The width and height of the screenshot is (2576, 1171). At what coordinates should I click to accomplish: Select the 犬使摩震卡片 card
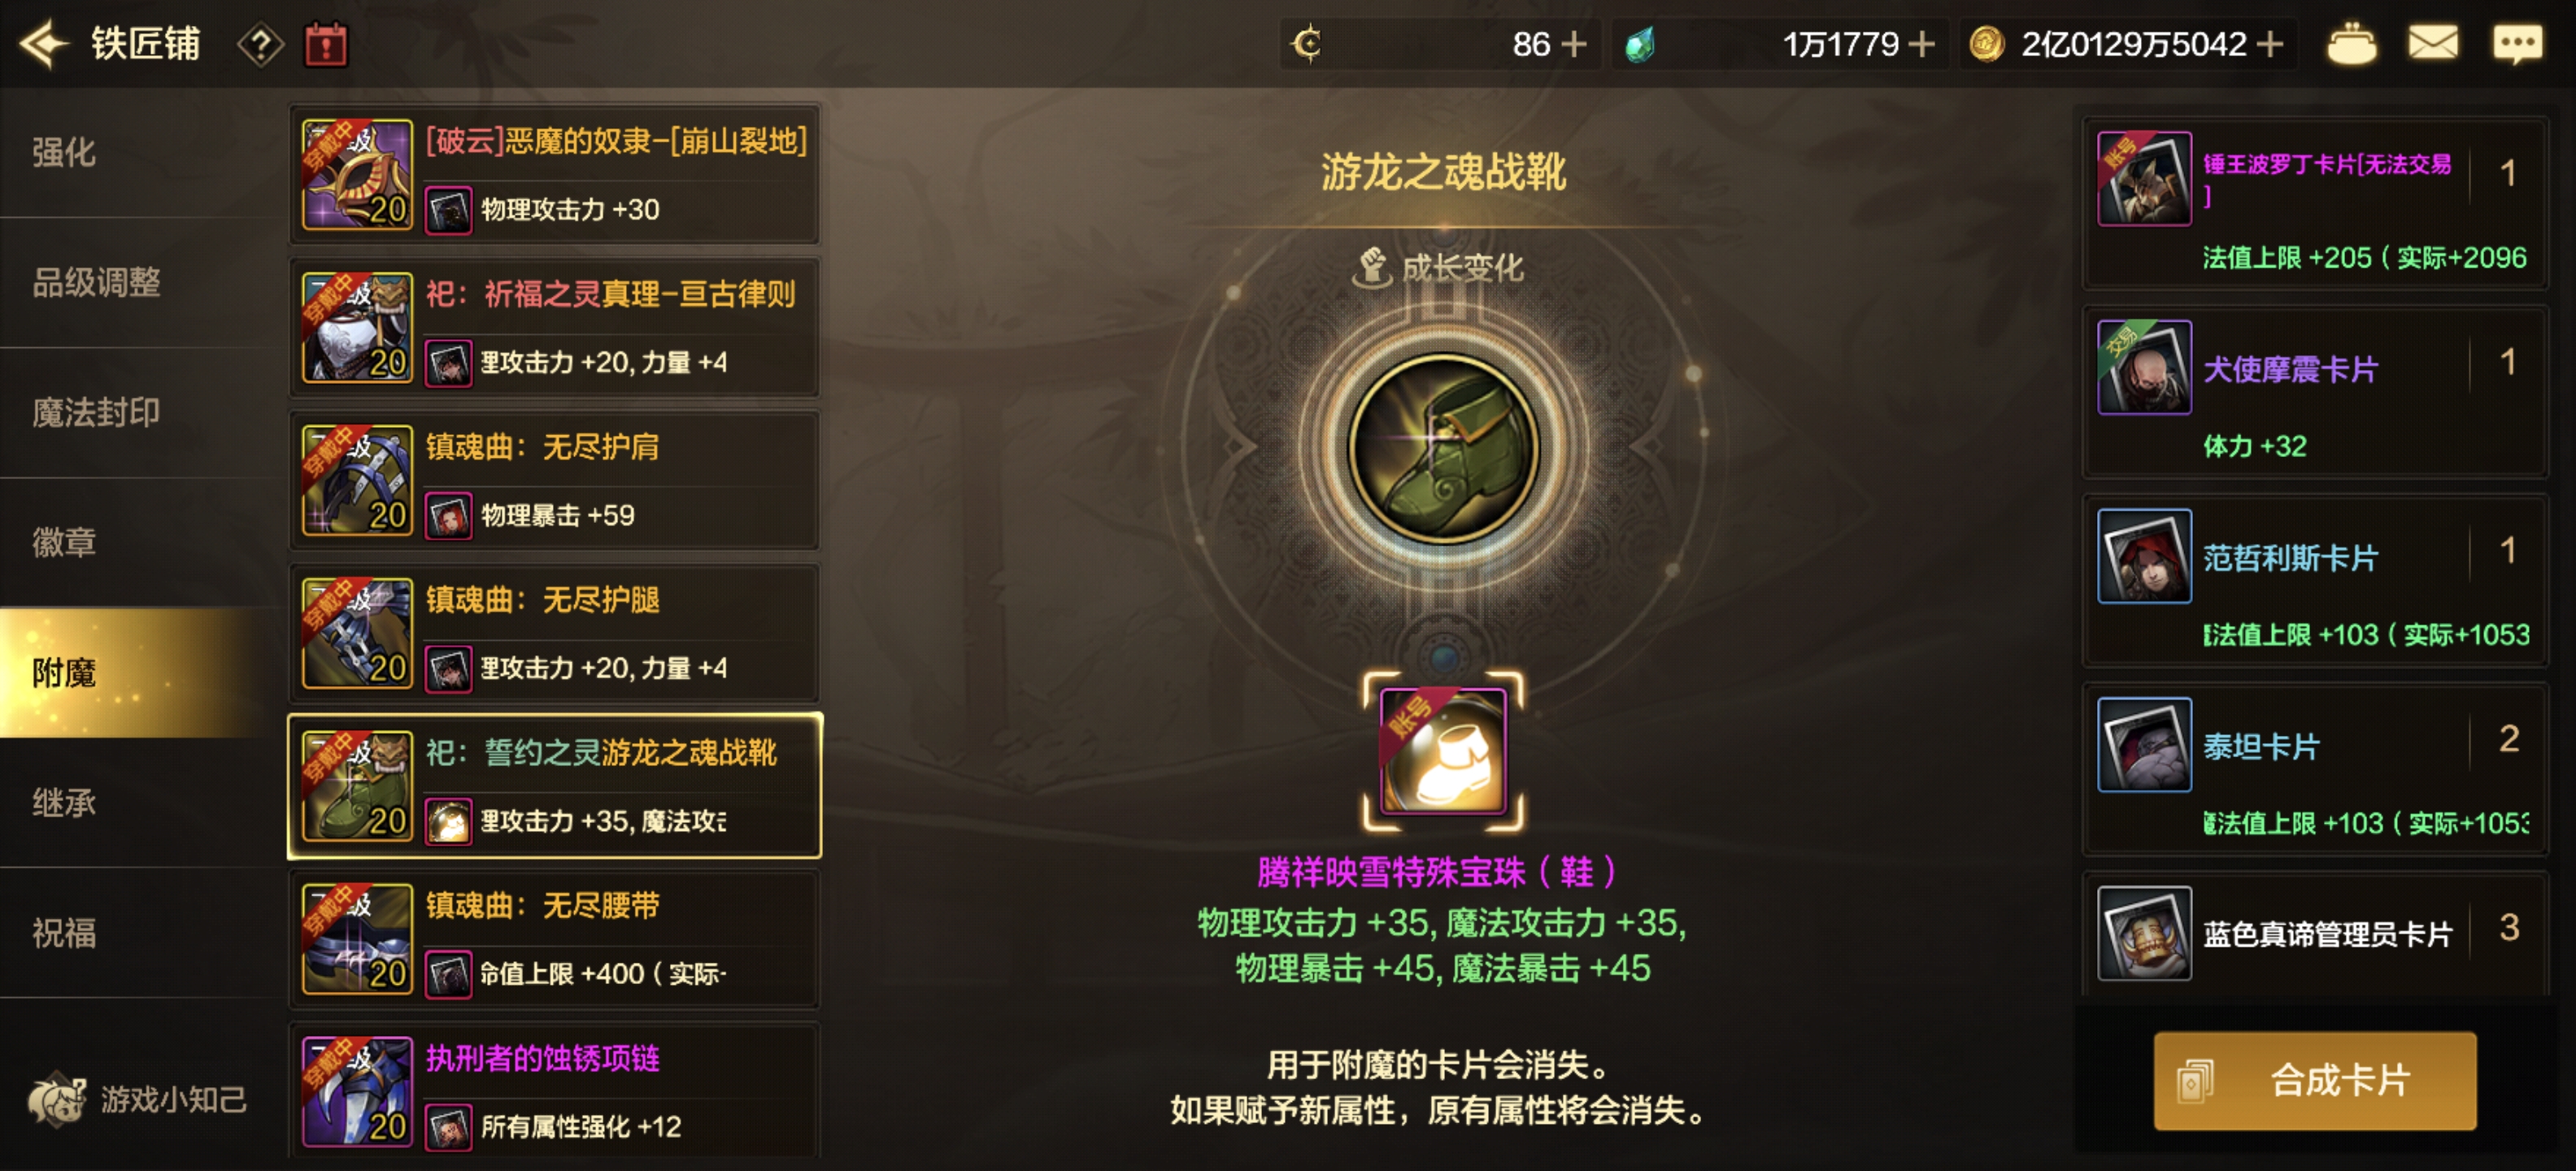(x=2314, y=393)
